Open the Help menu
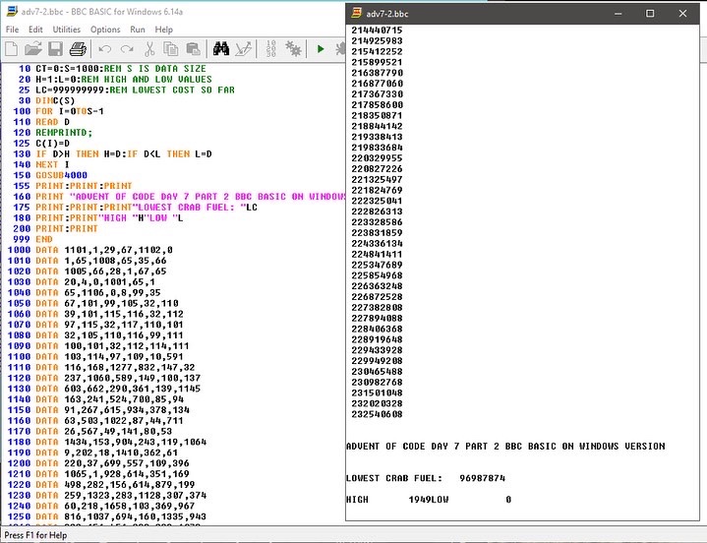This screenshot has height=543, width=707. coord(163,30)
